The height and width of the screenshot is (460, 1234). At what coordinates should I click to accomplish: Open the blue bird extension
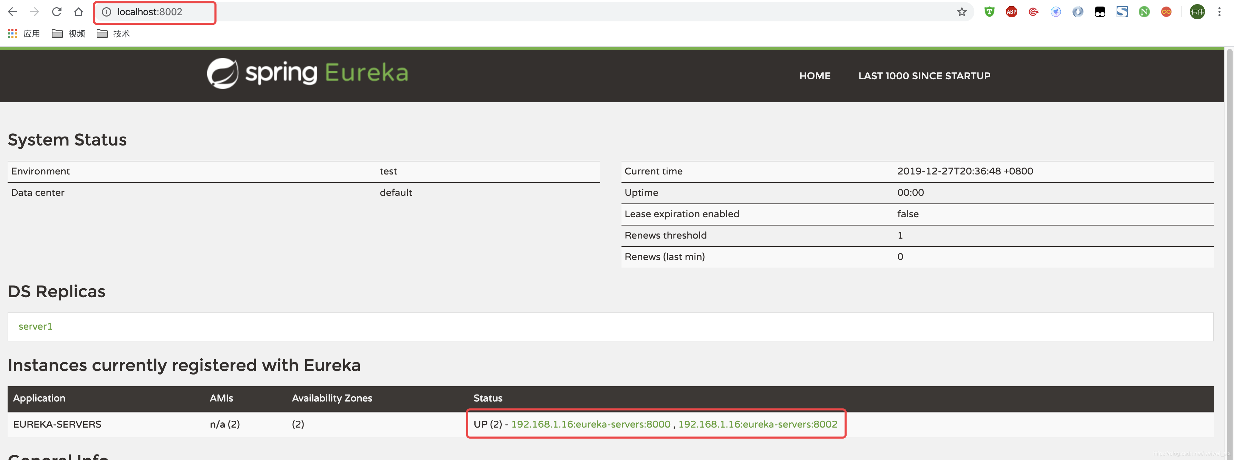coord(1055,12)
